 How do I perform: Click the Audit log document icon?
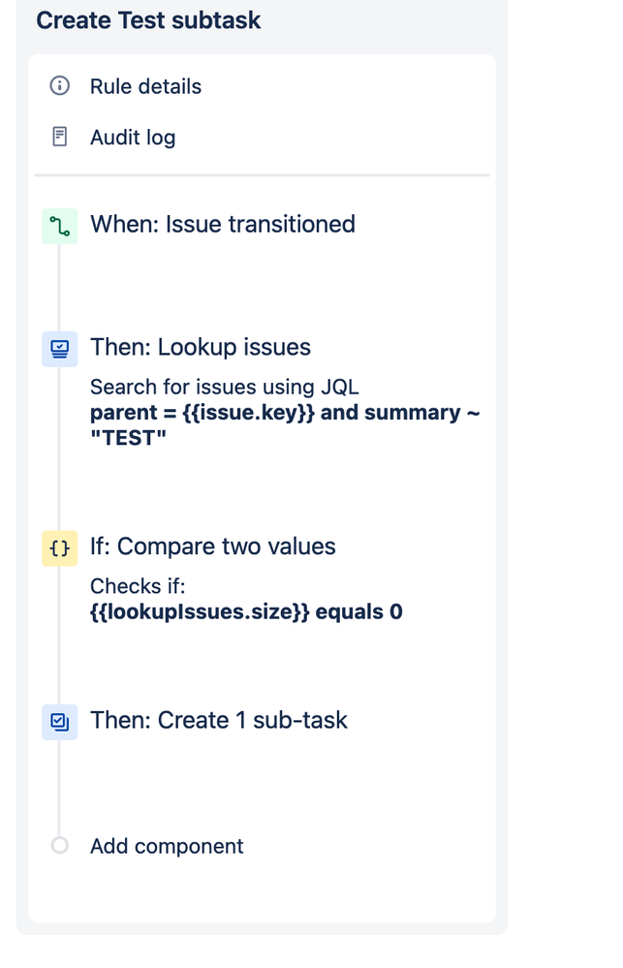click(59, 137)
